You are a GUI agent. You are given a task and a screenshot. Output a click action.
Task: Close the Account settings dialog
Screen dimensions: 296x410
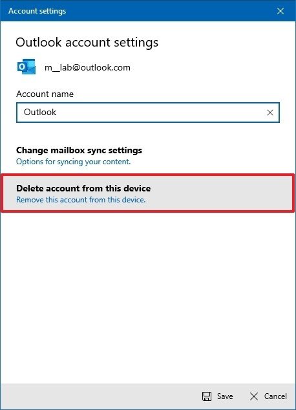(280, 11)
